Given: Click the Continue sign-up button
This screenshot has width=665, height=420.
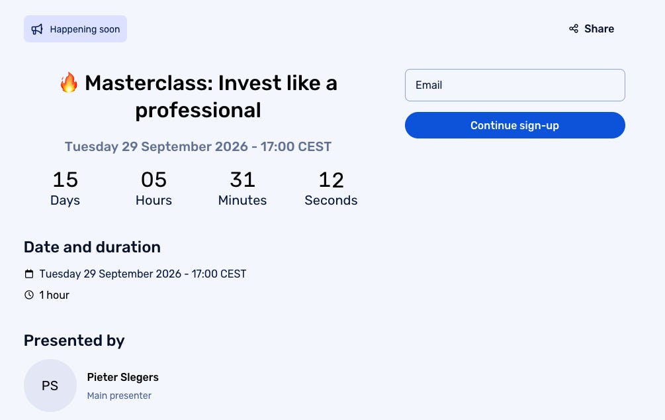Looking at the screenshot, I should (x=515, y=125).
